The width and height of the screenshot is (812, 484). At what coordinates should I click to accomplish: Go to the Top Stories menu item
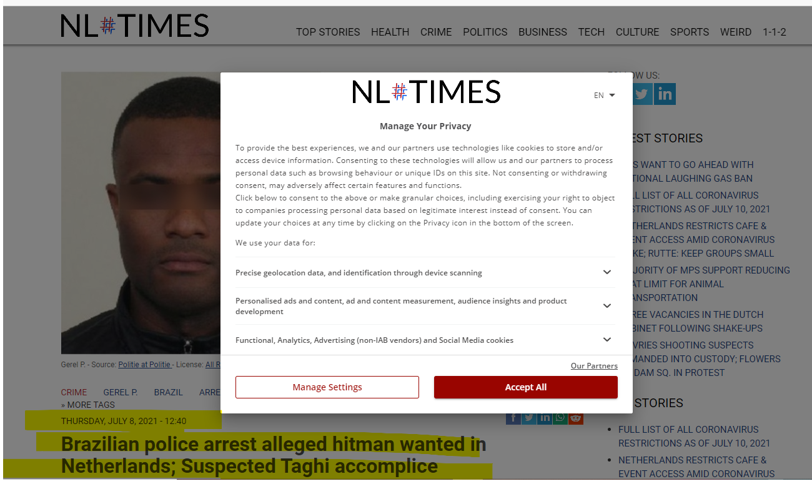tap(328, 32)
